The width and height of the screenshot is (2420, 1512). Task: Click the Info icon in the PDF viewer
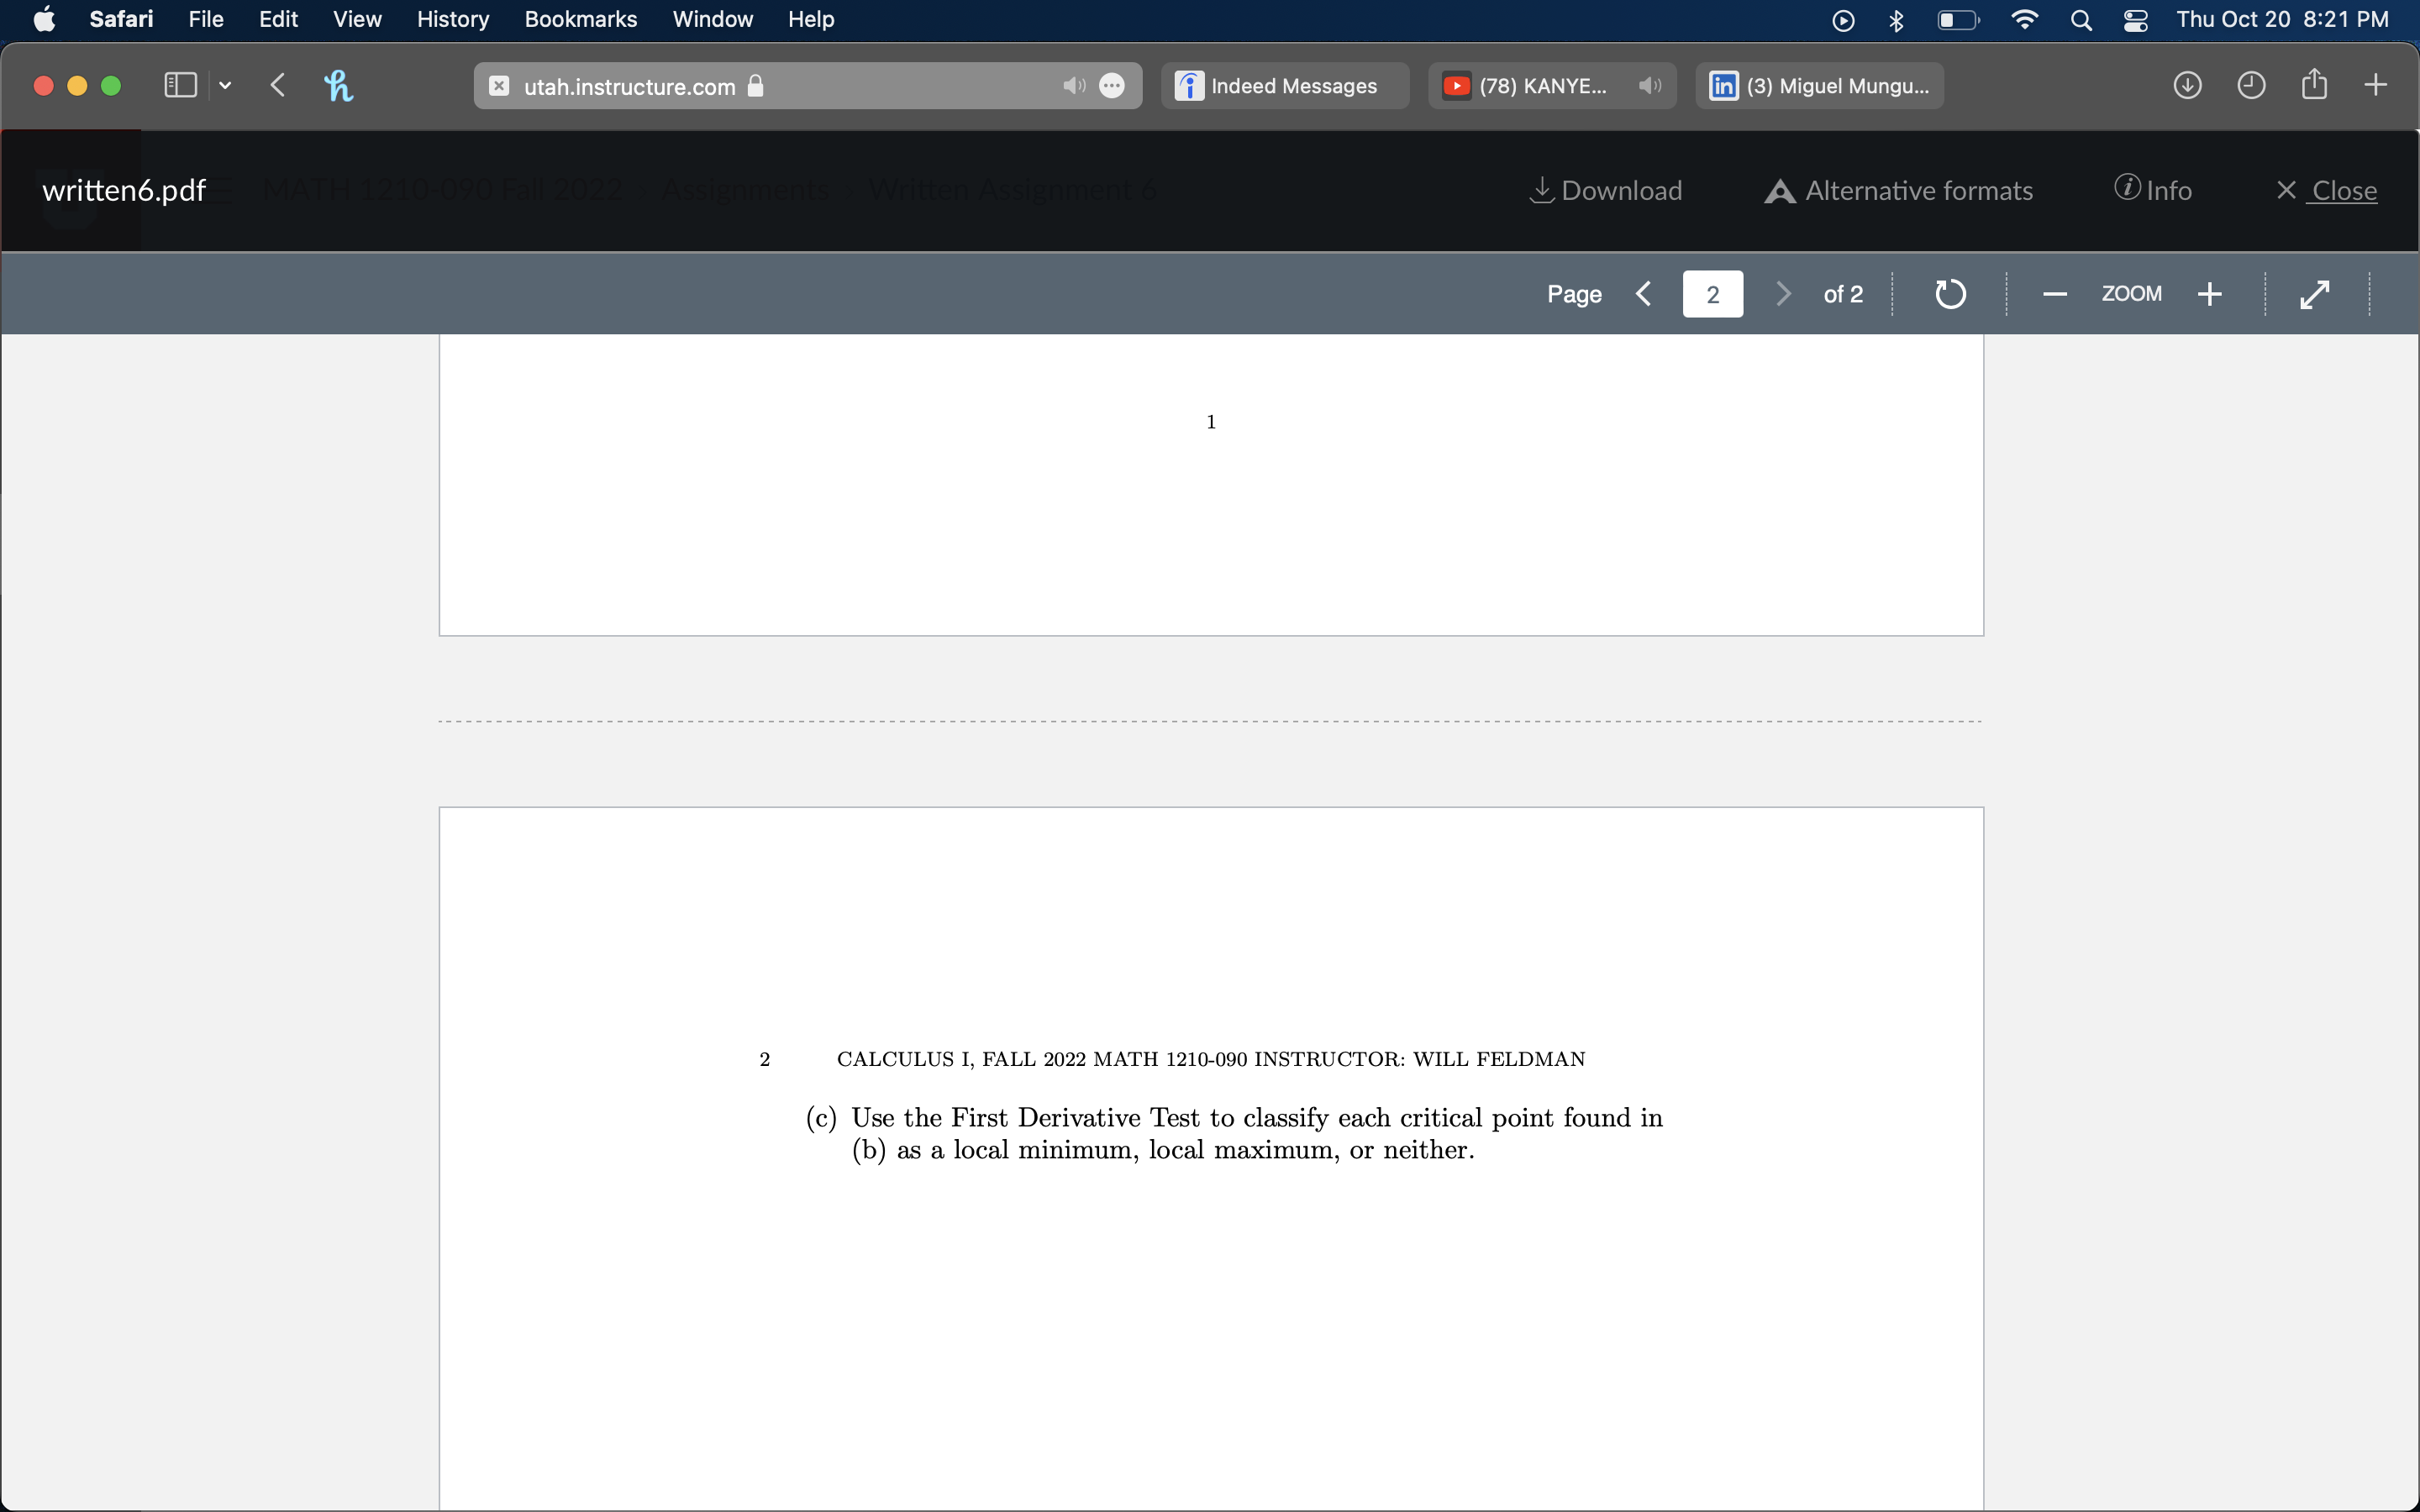(x=2152, y=190)
